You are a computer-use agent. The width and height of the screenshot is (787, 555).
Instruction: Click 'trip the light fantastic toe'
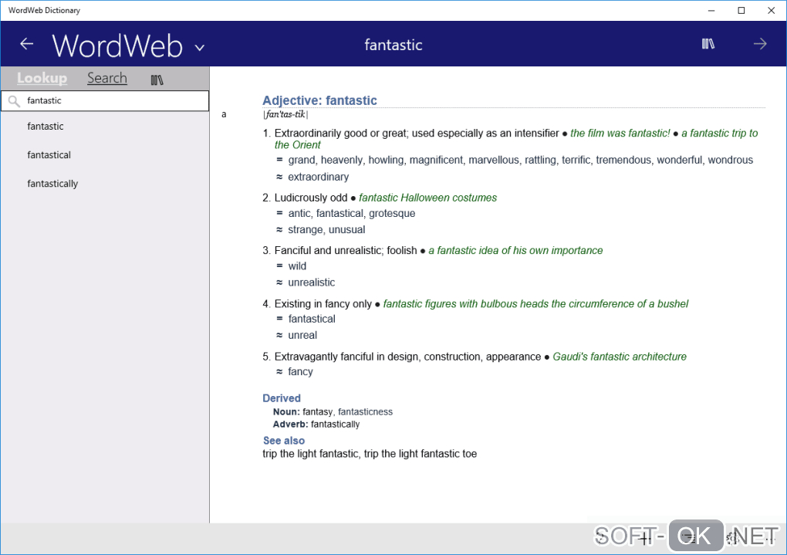420,454
